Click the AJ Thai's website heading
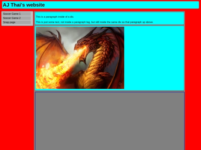 pyautogui.click(x=24, y=5)
